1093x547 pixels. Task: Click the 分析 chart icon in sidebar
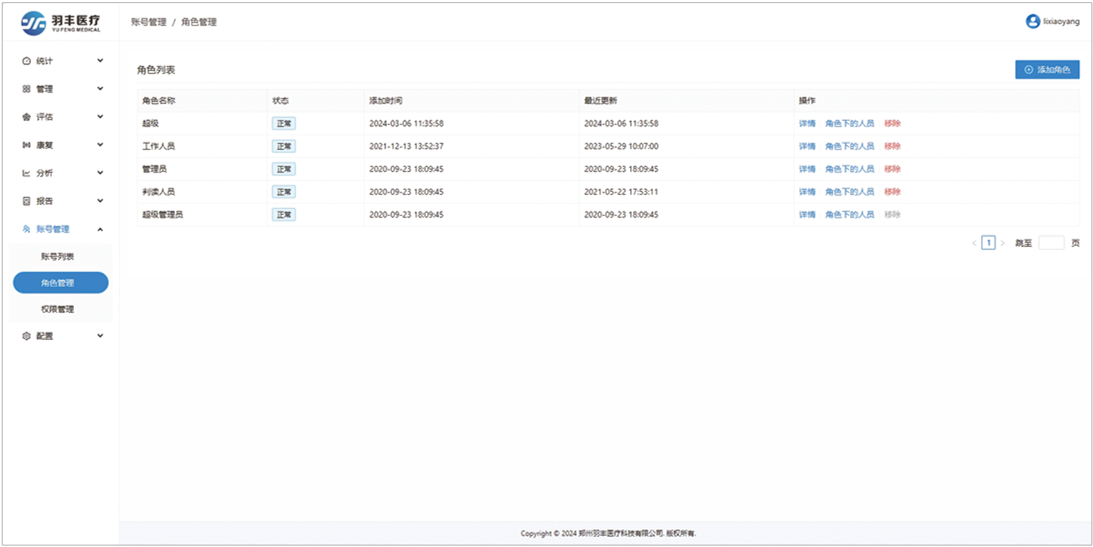point(26,173)
